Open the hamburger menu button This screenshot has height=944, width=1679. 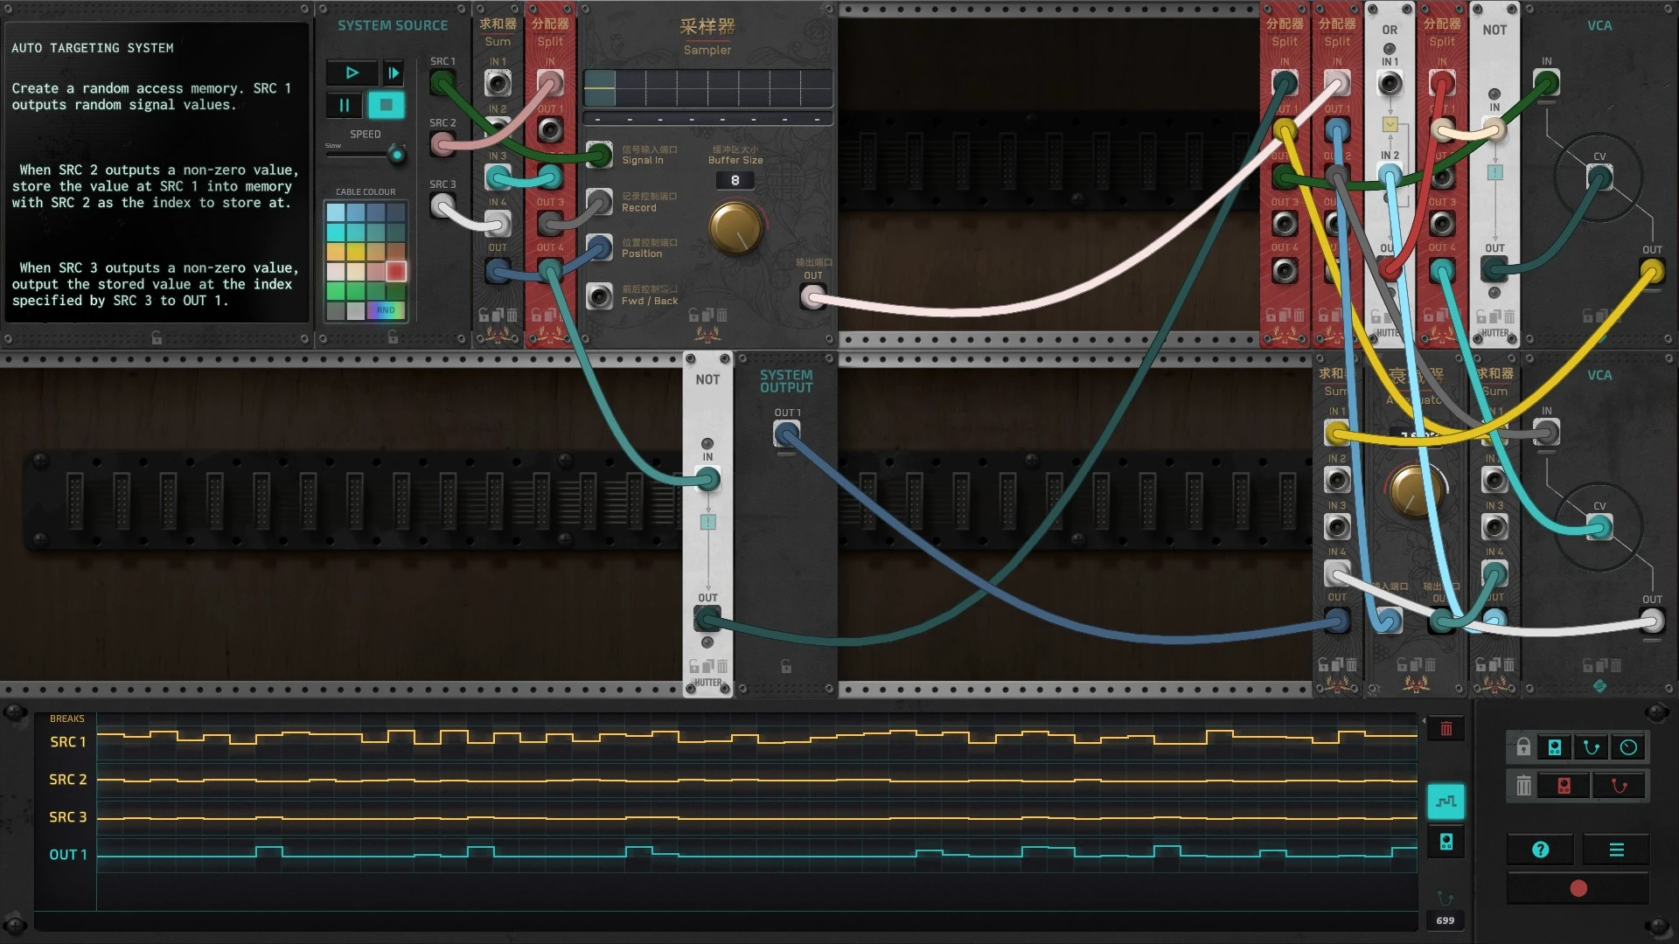(x=1616, y=850)
